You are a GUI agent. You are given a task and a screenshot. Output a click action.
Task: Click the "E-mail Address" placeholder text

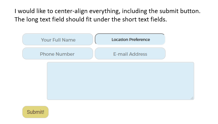[x=130, y=54]
